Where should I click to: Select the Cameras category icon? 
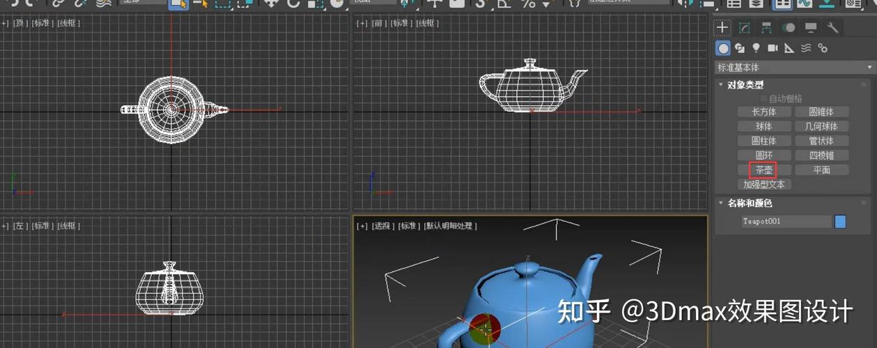[x=773, y=48]
